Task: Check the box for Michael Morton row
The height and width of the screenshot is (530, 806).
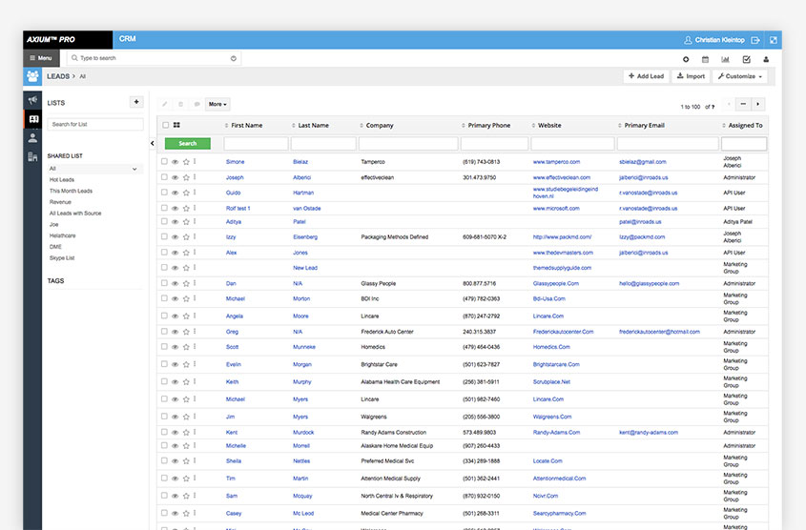Action: 164,297
